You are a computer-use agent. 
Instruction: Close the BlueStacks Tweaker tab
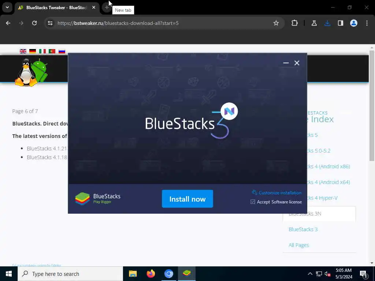(94, 7)
